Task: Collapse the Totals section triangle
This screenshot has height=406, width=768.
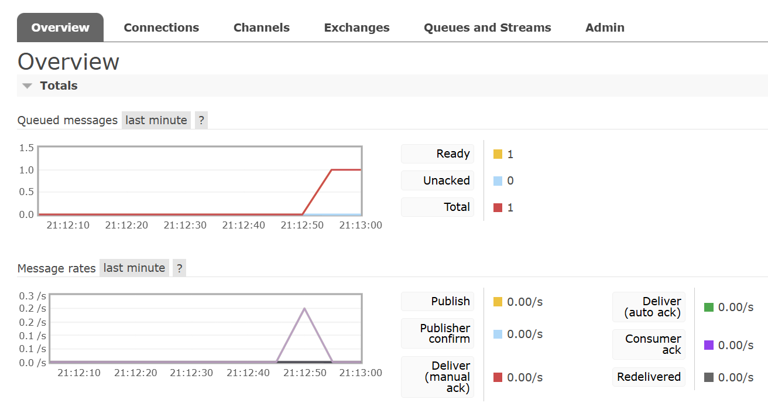Action: click(x=27, y=86)
